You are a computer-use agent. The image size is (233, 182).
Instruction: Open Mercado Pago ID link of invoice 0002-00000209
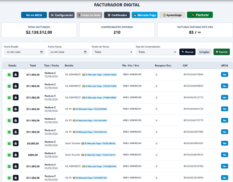pyautogui.click(x=100, y=75)
